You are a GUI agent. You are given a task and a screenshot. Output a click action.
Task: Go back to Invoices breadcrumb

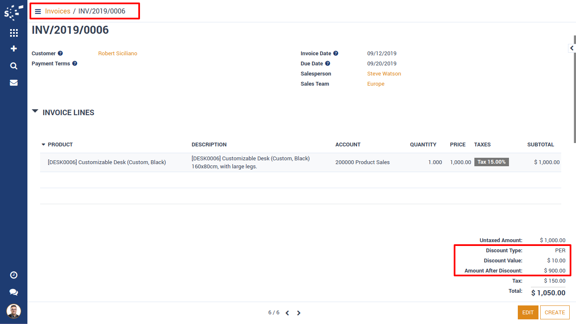pyautogui.click(x=58, y=11)
